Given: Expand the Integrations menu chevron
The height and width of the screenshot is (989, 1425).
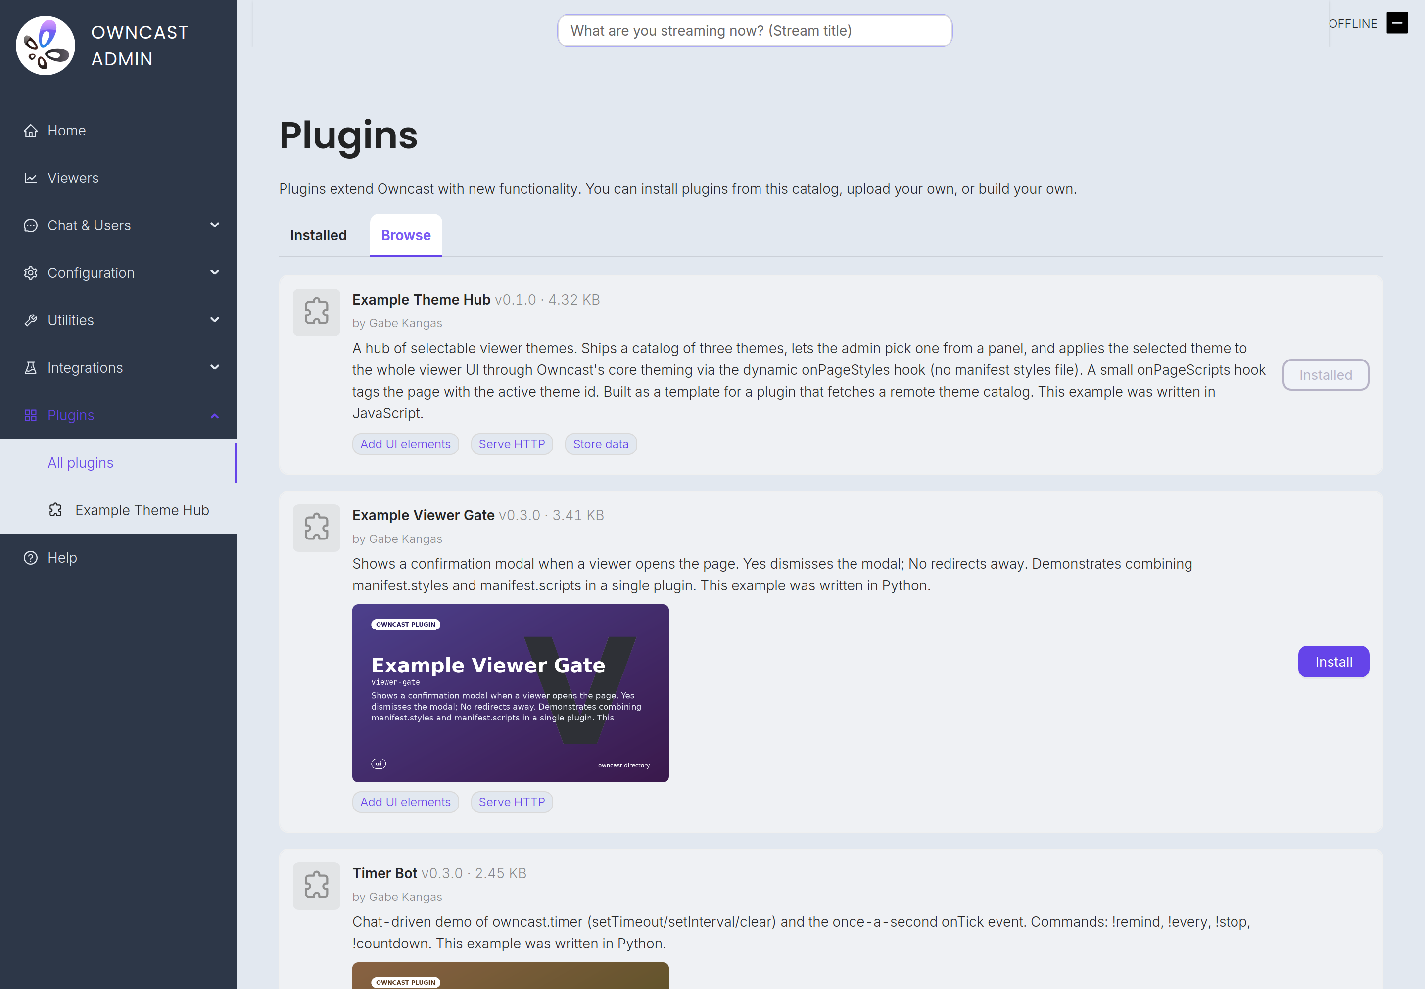Looking at the screenshot, I should [215, 367].
